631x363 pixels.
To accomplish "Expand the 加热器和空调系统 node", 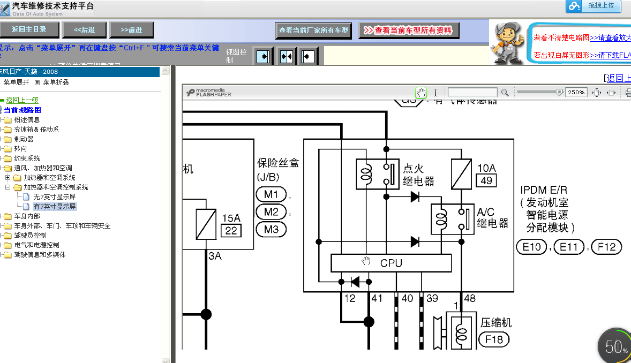I will (x=7, y=177).
